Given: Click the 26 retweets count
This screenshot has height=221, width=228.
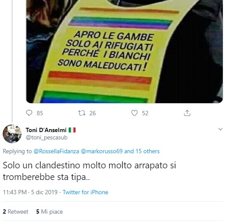Looking at the screenshot, I should tap(92, 113).
